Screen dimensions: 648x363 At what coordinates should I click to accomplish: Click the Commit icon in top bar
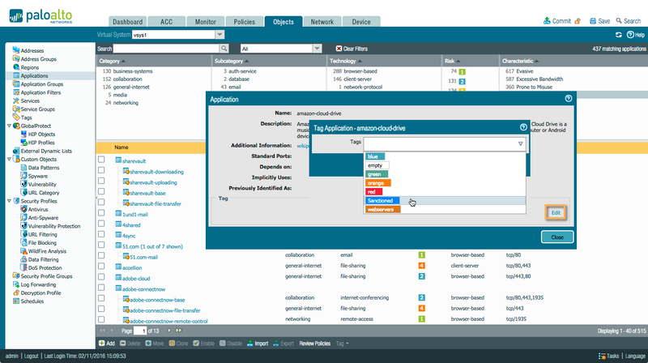pos(548,21)
